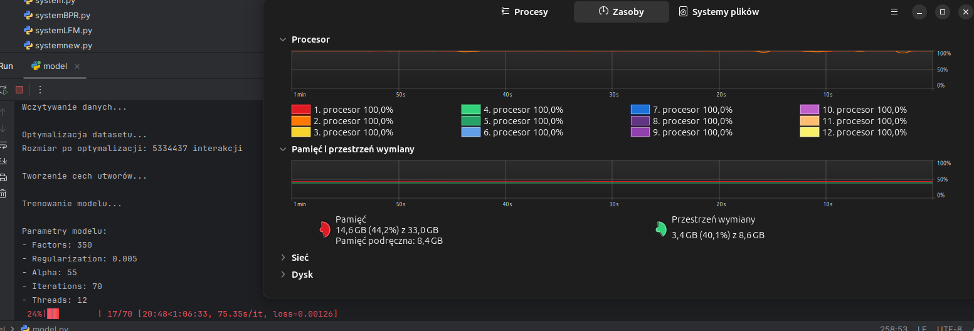Toggle soft-wrap in the console output

[3, 145]
